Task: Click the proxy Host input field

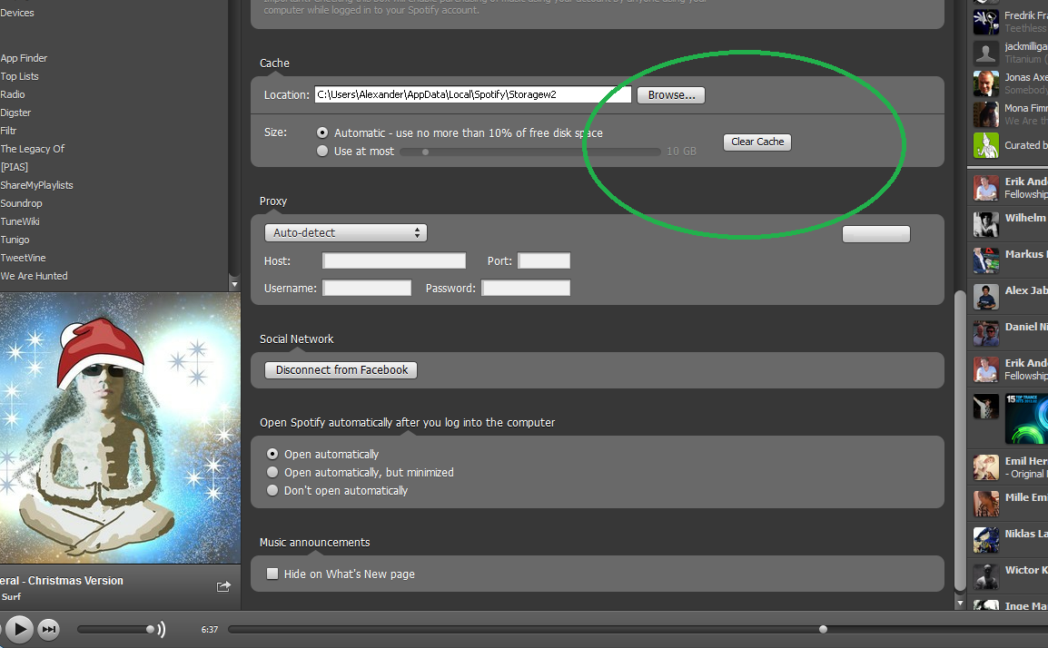Action: pyautogui.click(x=394, y=261)
